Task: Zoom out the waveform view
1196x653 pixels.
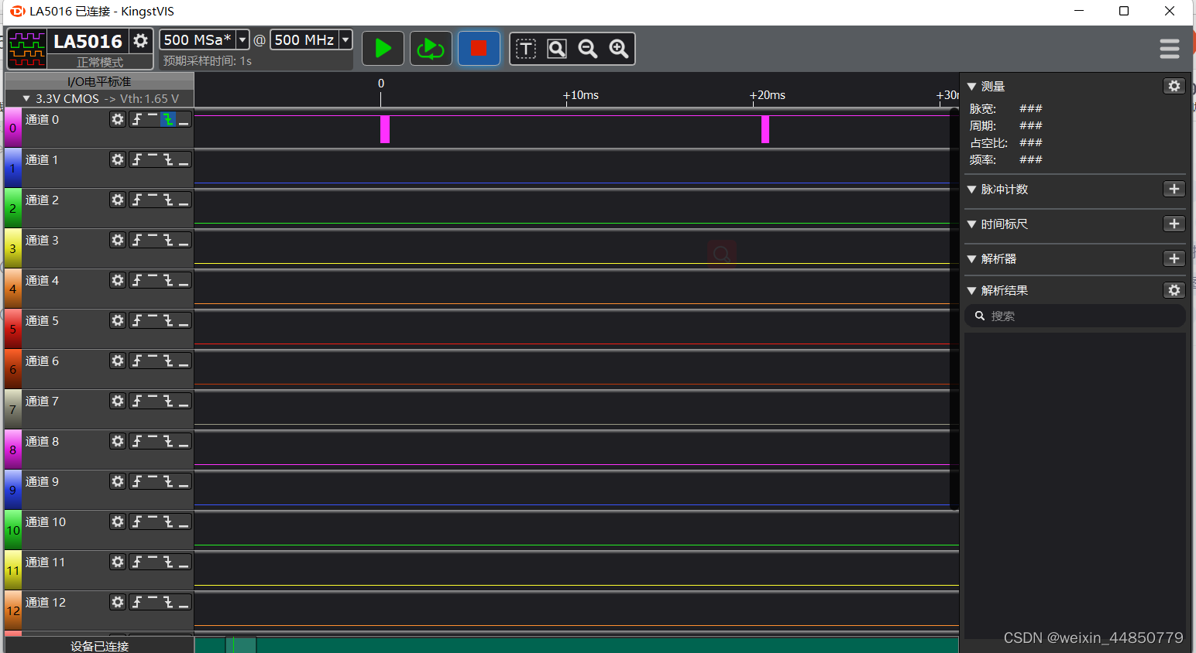Action: click(x=588, y=49)
